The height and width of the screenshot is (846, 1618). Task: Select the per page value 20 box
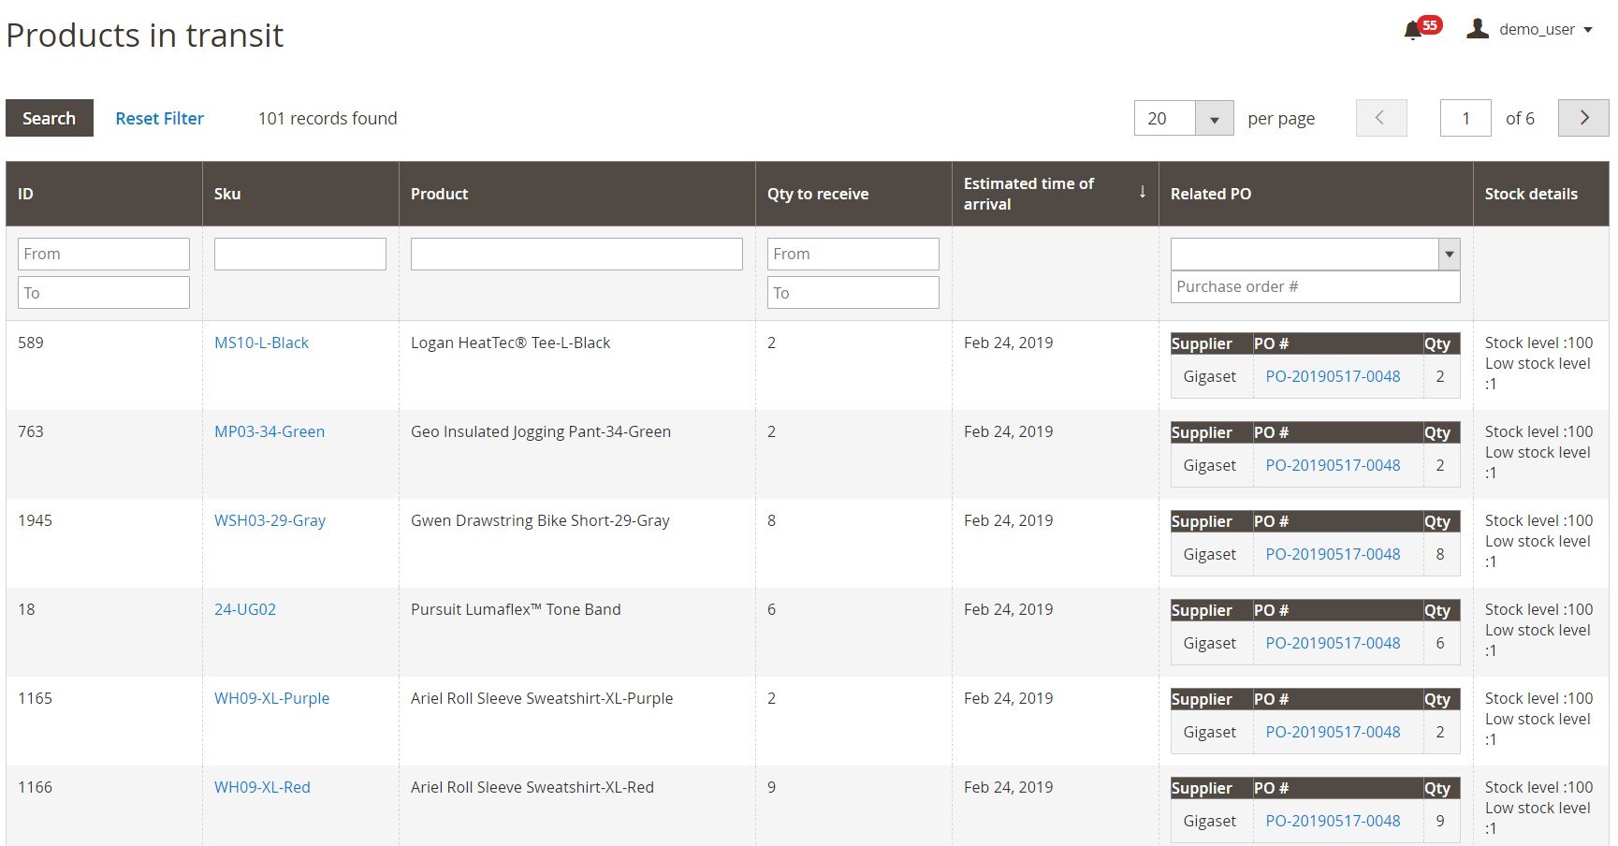pyautogui.click(x=1164, y=118)
